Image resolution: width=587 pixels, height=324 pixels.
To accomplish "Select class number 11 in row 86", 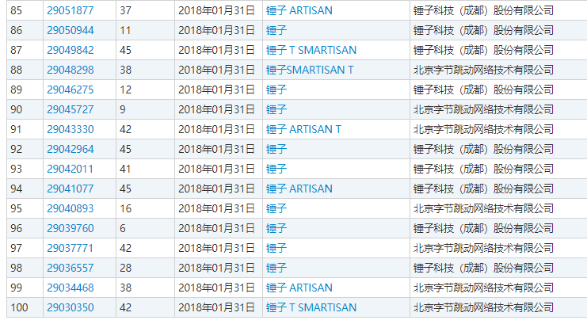I will point(125,30).
